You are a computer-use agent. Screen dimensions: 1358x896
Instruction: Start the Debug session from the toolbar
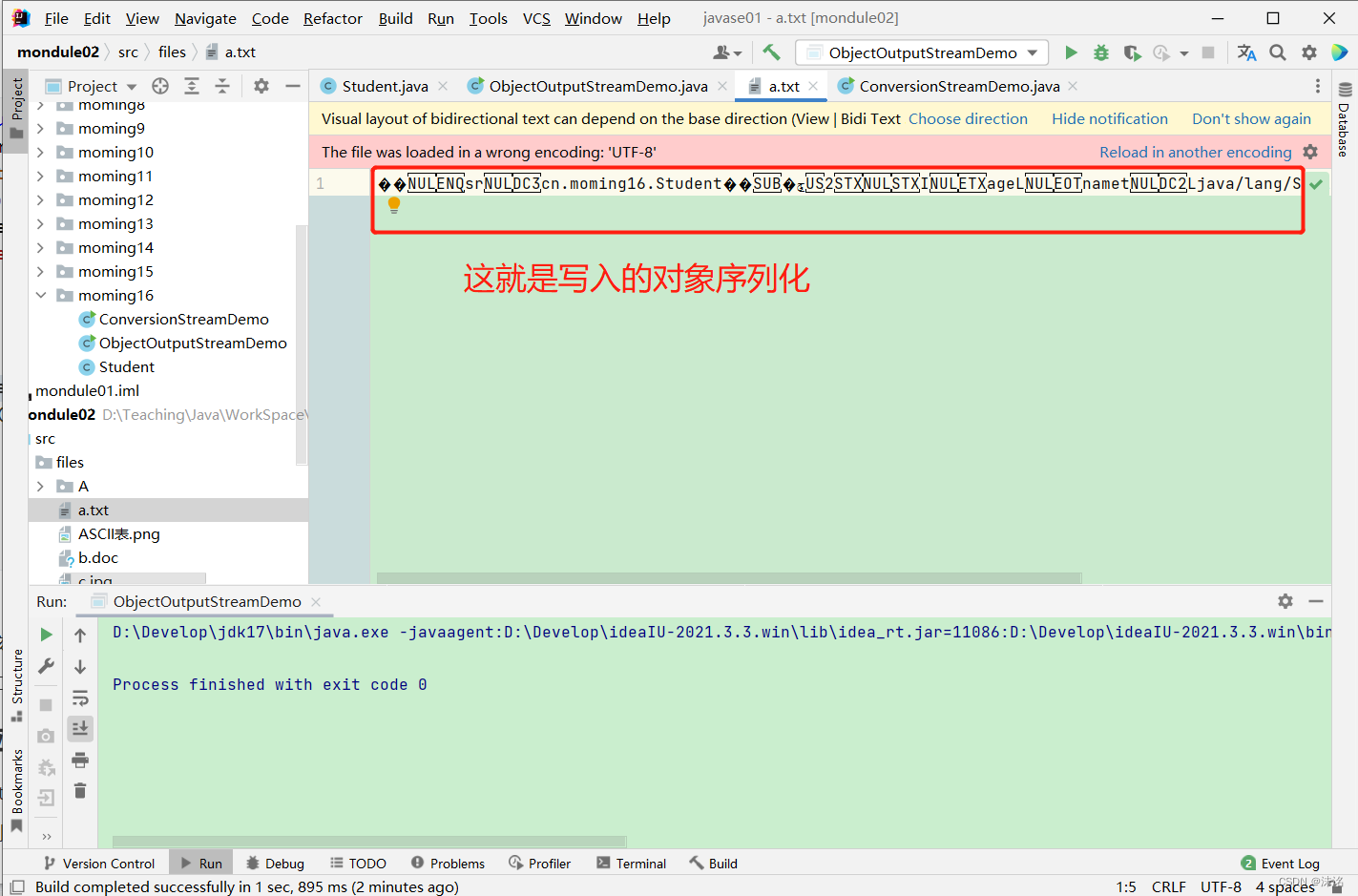(1100, 52)
